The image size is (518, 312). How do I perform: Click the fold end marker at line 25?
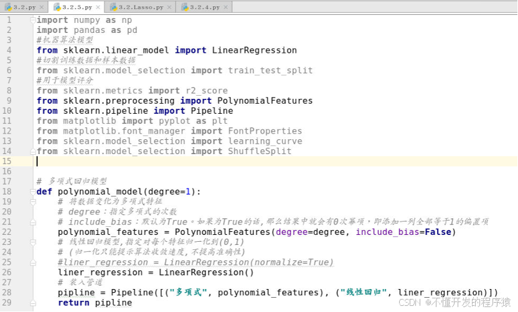click(x=33, y=263)
